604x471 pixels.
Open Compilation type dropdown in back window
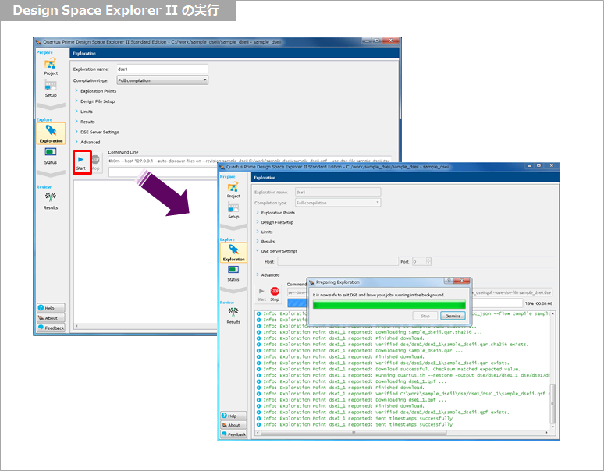162,80
